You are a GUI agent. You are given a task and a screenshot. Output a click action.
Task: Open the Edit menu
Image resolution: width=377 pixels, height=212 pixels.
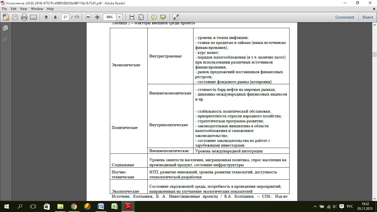pyautogui.click(x=14, y=9)
